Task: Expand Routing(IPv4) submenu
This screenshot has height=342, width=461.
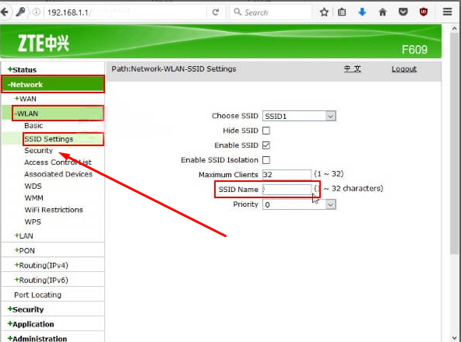Action: coord(41,265)
